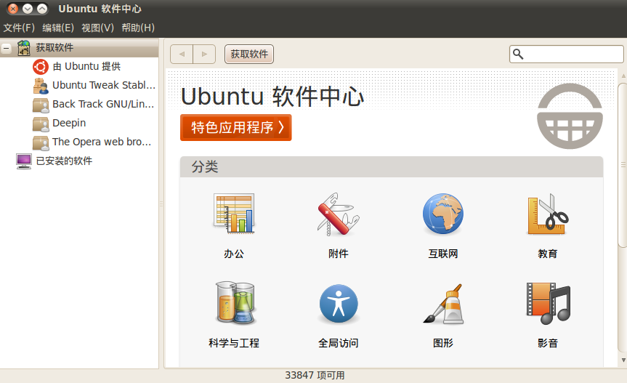Click the 互联网 category label
627x383 pixels.
[443, 254]
